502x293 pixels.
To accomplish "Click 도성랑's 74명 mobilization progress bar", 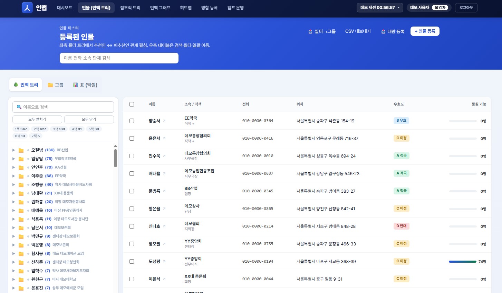I will point(463,262).
